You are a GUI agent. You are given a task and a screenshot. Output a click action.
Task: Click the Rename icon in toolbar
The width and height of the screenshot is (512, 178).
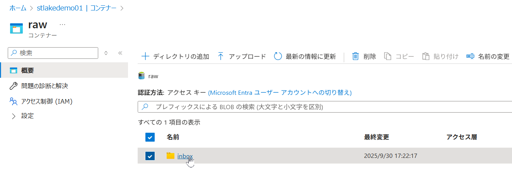(470, 56)
